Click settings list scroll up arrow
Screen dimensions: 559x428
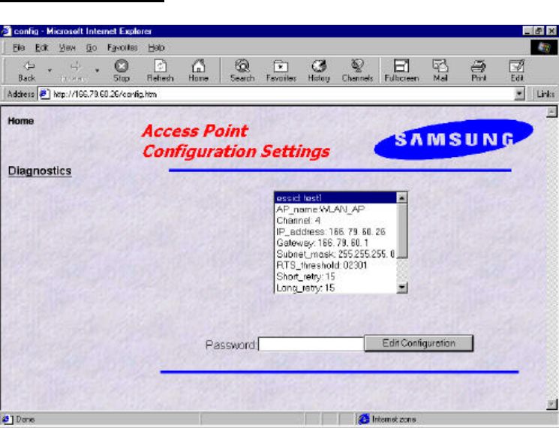coord(401,197)
